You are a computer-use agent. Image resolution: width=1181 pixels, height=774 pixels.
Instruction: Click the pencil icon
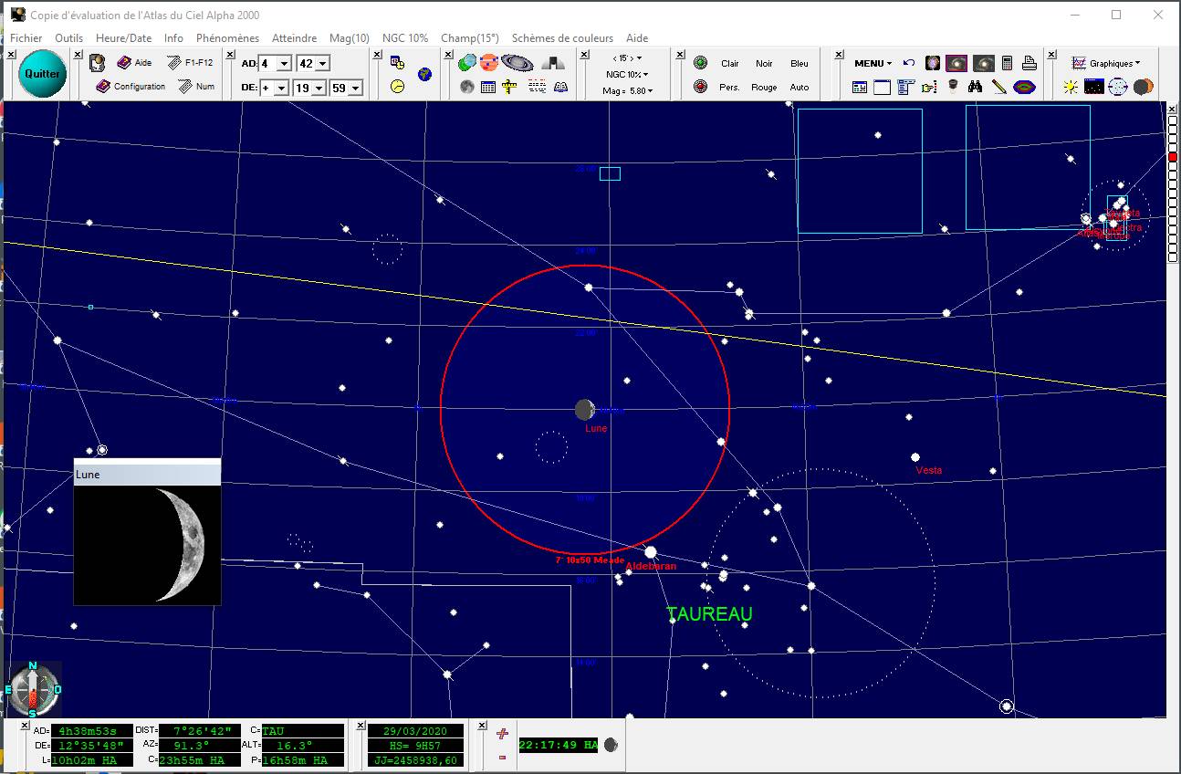pyautogui.click(x=998, y=87)
